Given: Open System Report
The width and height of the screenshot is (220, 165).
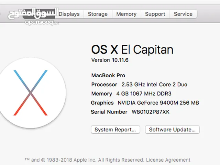Looking at the screenshot, I should tap(115, 130).
